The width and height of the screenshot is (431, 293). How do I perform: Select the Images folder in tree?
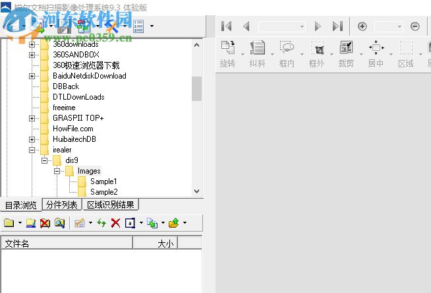[89, 171]
